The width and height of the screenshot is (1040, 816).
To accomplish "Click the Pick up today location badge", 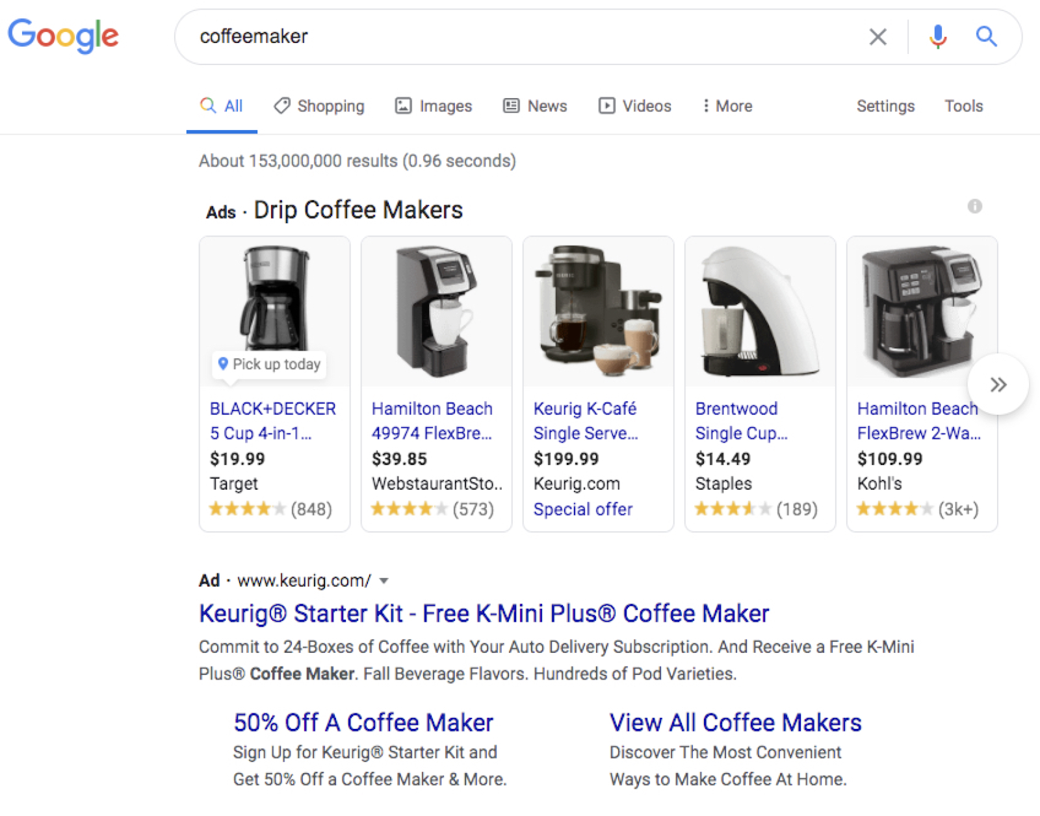I will click(269, 364).
